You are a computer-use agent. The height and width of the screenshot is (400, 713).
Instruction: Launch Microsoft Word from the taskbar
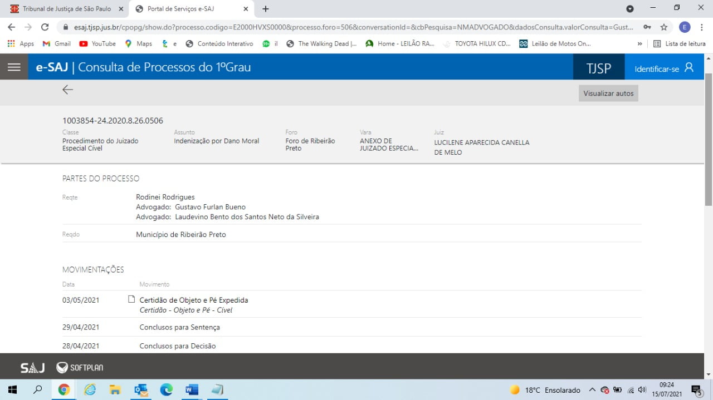click(x=191, y=390)
